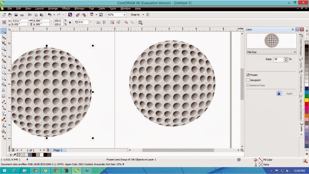Click the Mirror vertically icon
This screenshot has width=309, height=174.
tap(104, 22)
